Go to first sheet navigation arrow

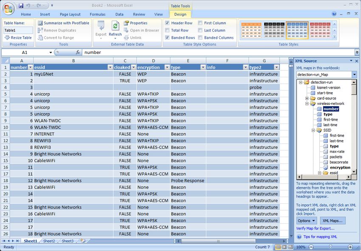(4, 241)
